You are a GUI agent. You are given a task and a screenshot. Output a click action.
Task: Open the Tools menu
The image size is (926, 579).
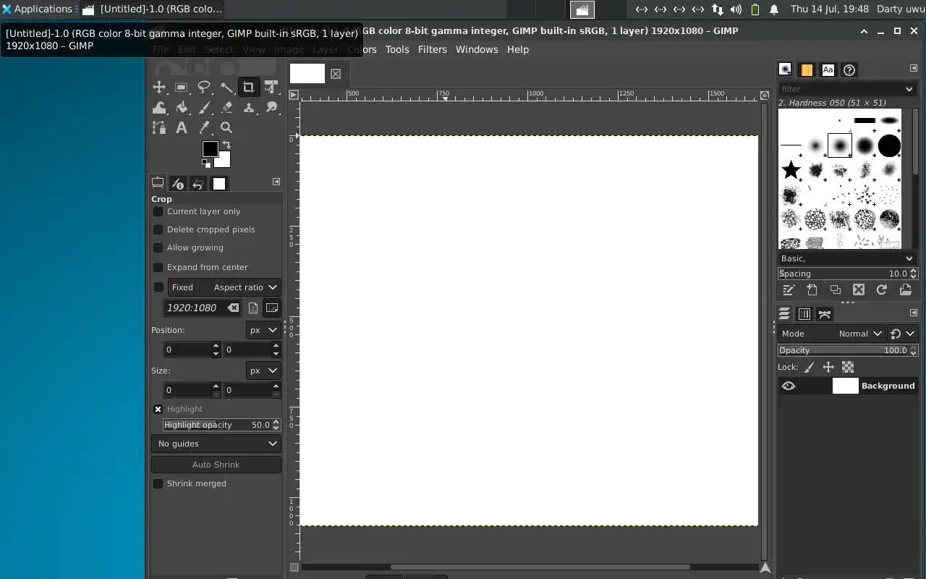coord(397,49)
